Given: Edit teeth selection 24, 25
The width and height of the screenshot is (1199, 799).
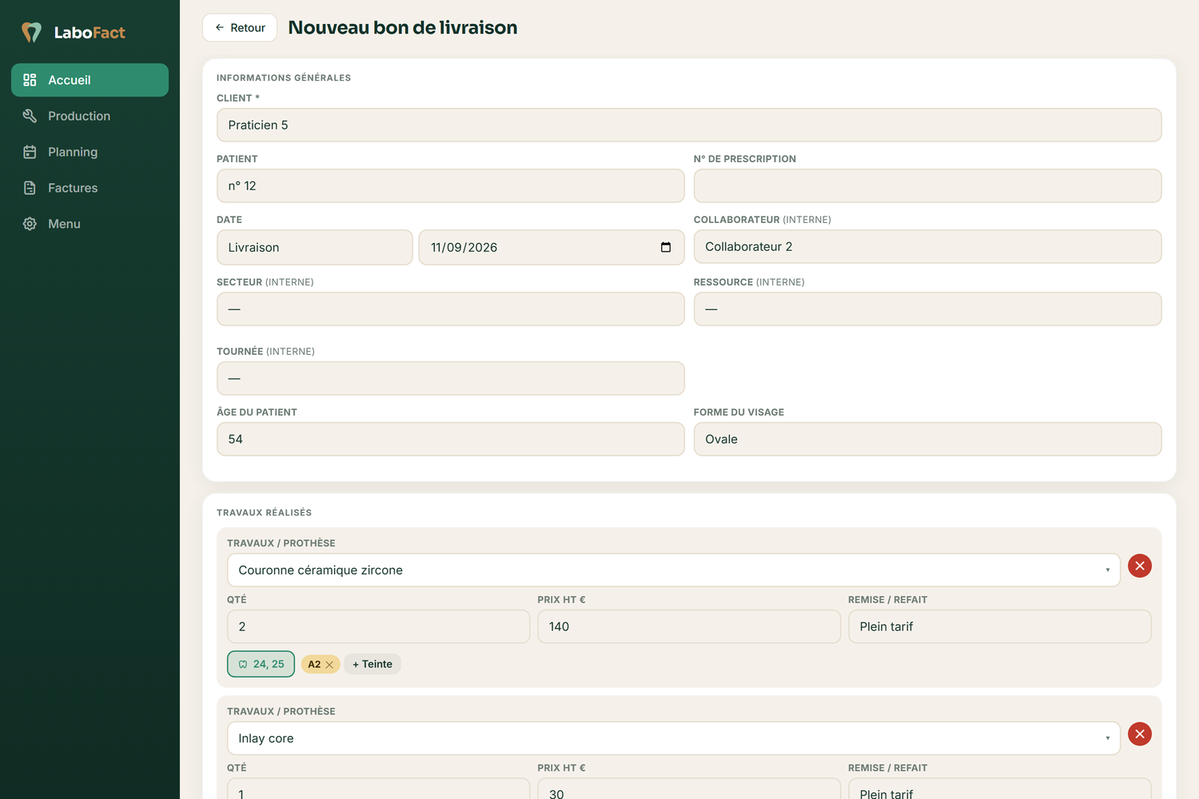Looking at the screenshot, I should (x=261, y=664).
